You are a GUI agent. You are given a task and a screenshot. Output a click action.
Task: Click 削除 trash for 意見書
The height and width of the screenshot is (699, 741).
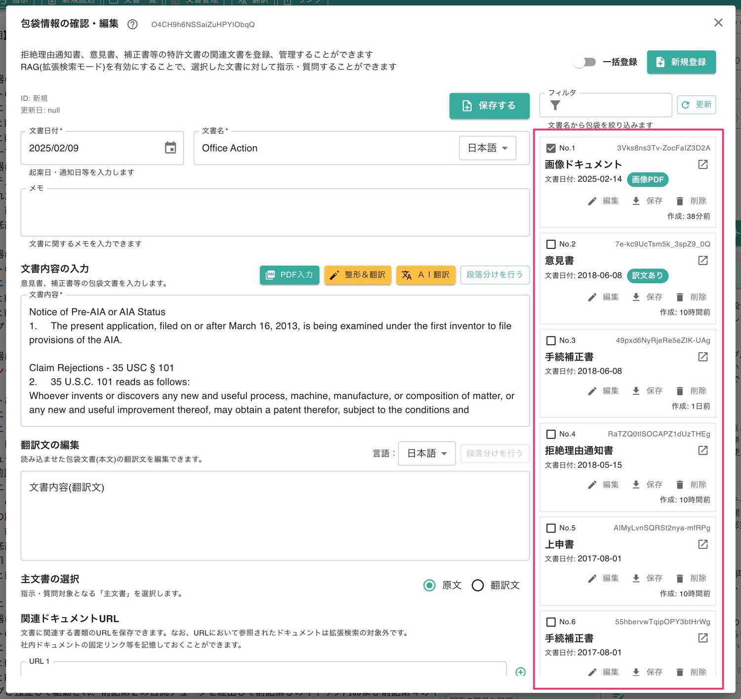pos(691,297)
